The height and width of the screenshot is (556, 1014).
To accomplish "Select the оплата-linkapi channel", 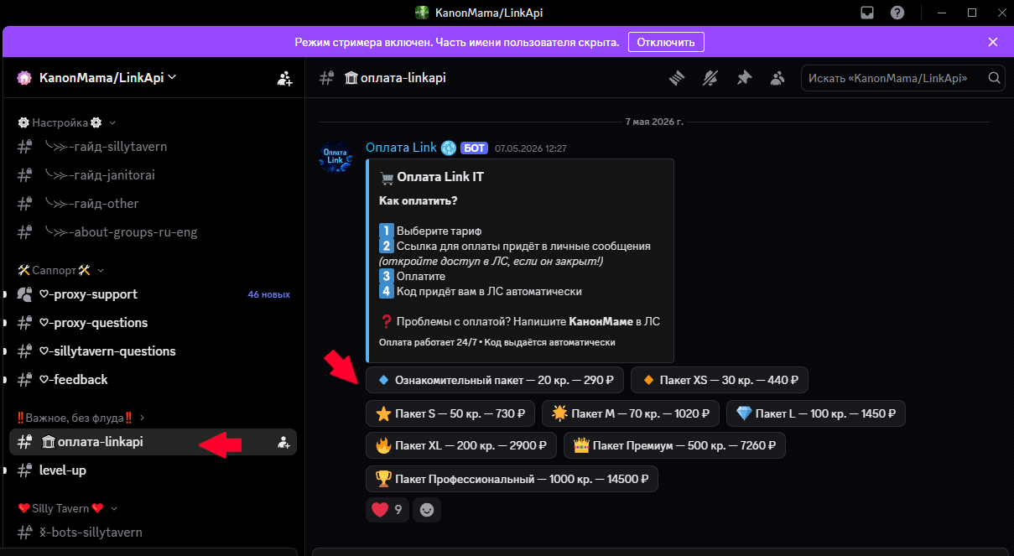I will (x=153, y=442).
